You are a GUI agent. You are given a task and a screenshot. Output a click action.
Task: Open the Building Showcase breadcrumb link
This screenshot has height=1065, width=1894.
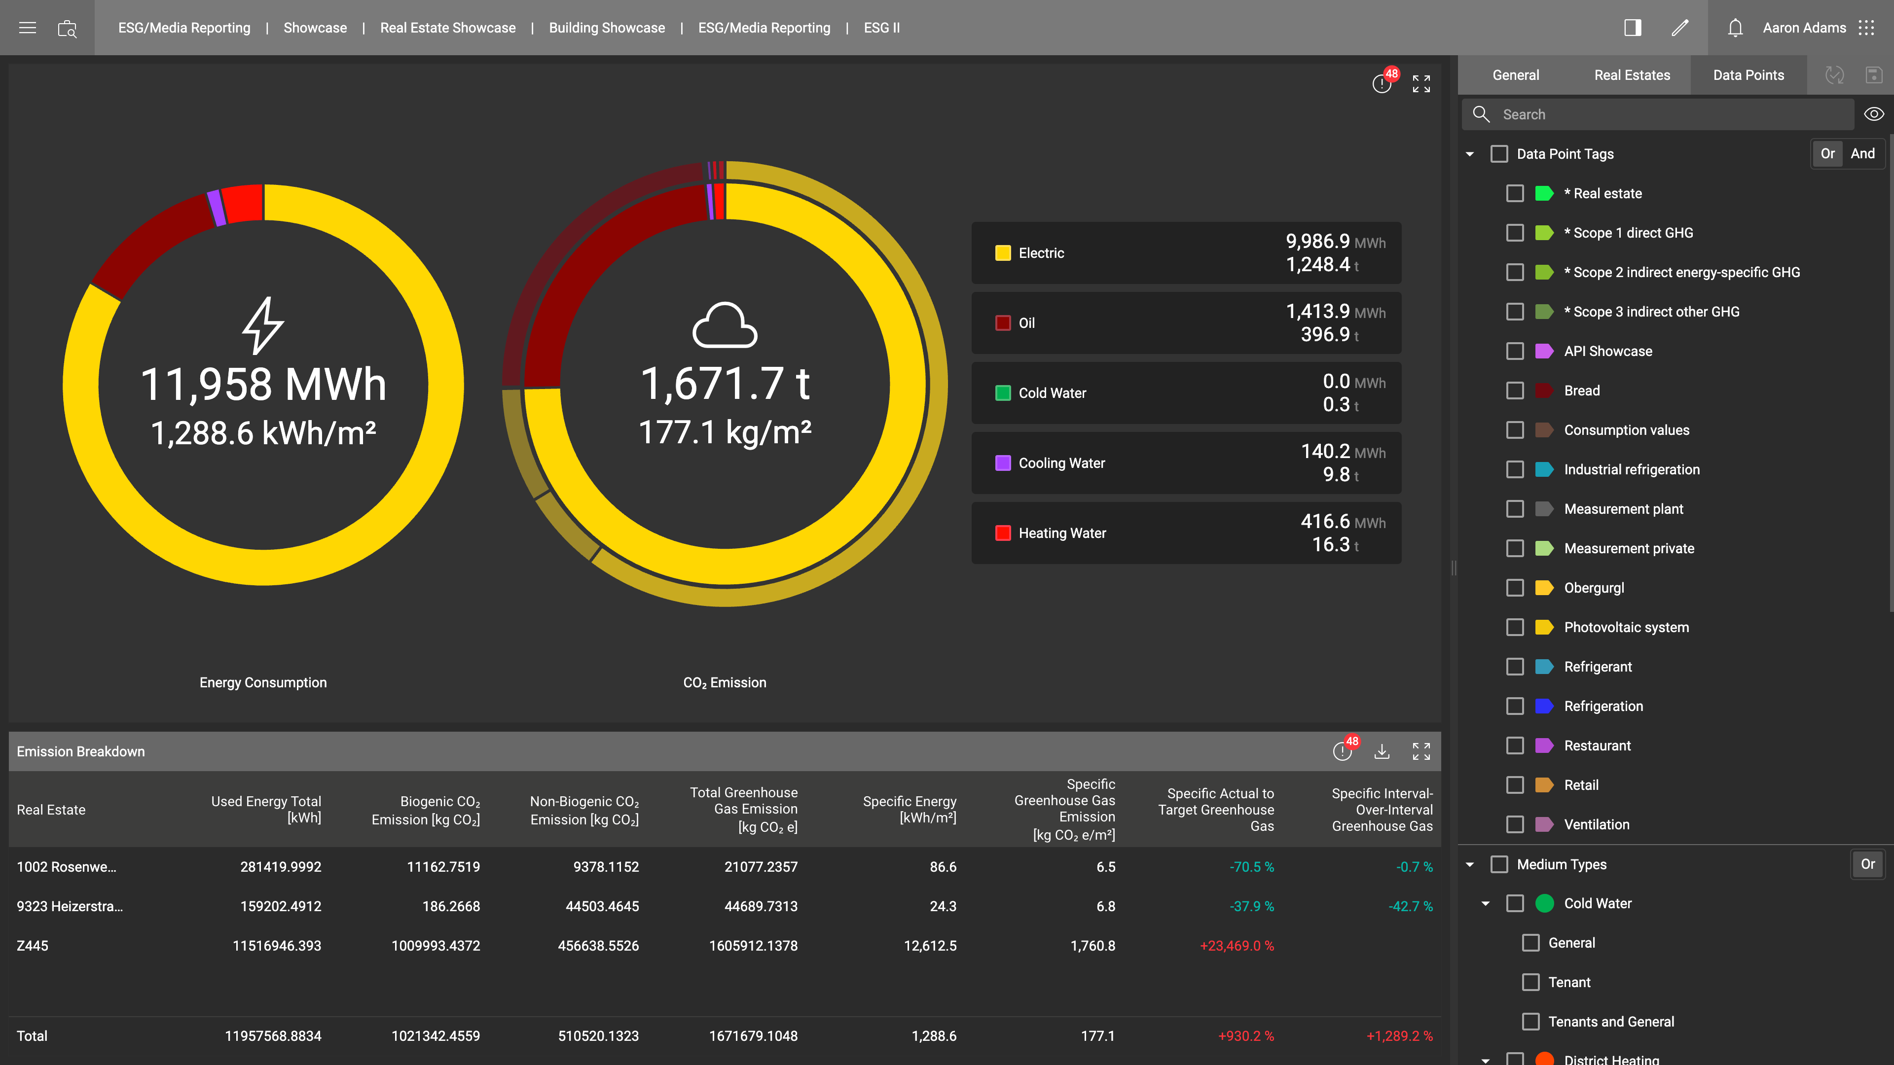(x=607, y=28)
